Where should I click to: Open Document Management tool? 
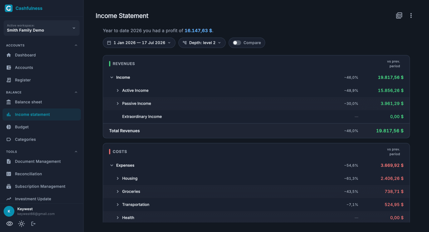pyautogui.click(x=42, y=161)
